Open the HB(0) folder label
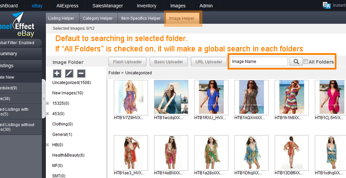 (58, 145)
